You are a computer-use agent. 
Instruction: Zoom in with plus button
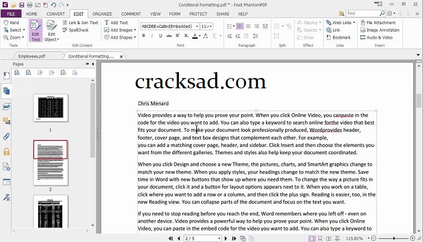413,238
